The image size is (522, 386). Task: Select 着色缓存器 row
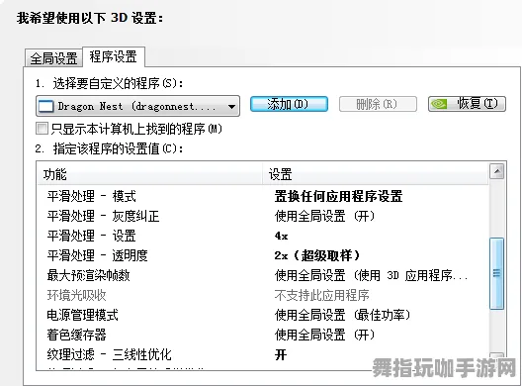click(263, 335)
